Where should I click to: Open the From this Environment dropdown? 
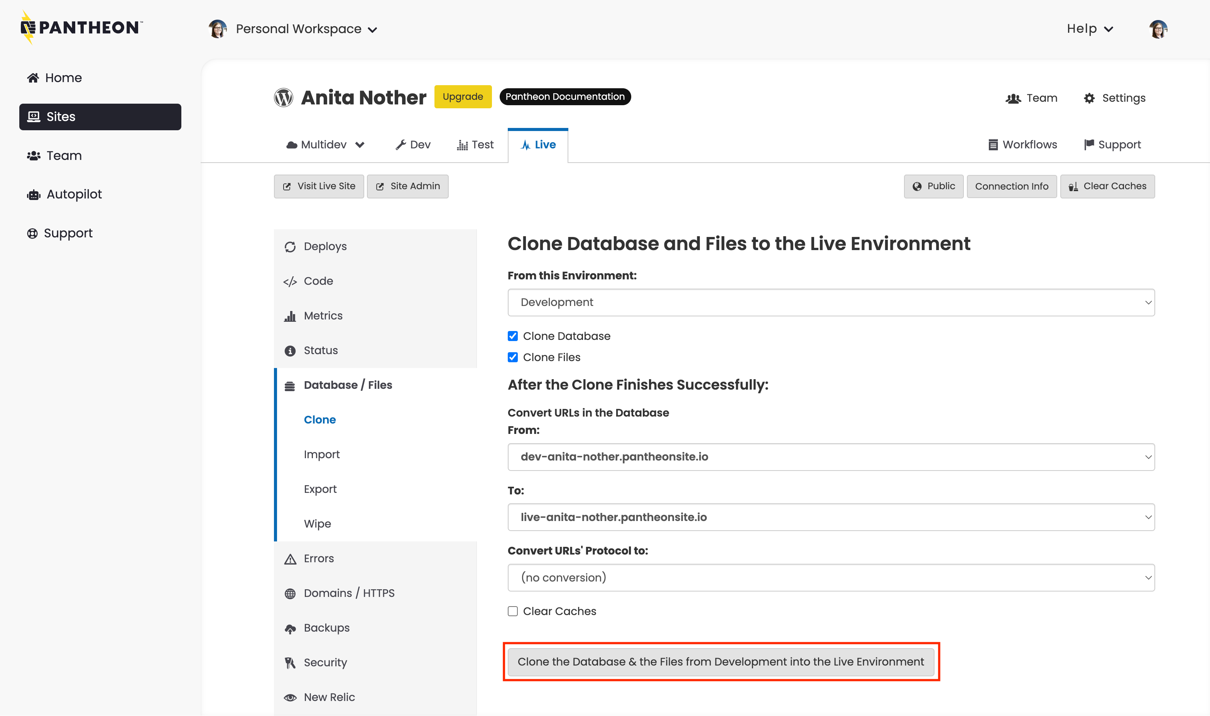(830, 303)
